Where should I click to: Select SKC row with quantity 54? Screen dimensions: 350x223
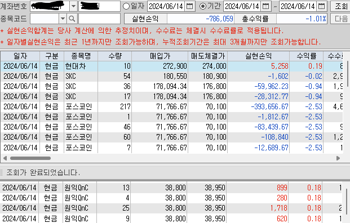click(171, 76)
